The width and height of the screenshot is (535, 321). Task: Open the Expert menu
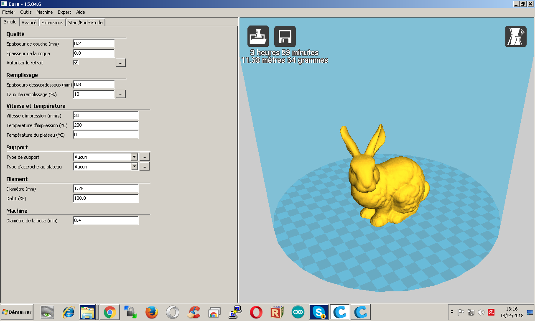[64, 12]
